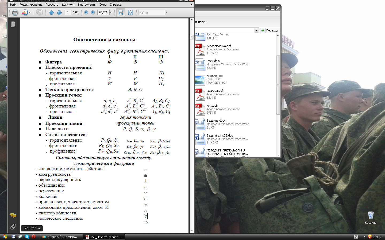Click the 23:17 system clock
This screenshot has width=385, height=240.
(378, 237)
